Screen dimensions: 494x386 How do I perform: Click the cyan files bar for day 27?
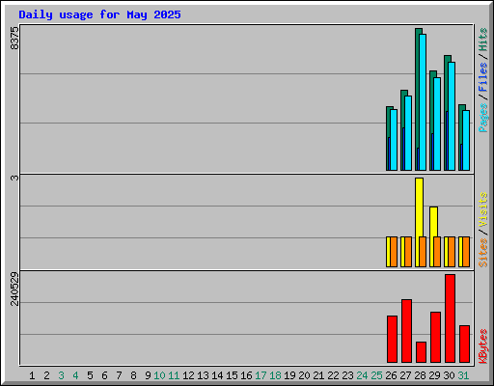coord(408,133)
